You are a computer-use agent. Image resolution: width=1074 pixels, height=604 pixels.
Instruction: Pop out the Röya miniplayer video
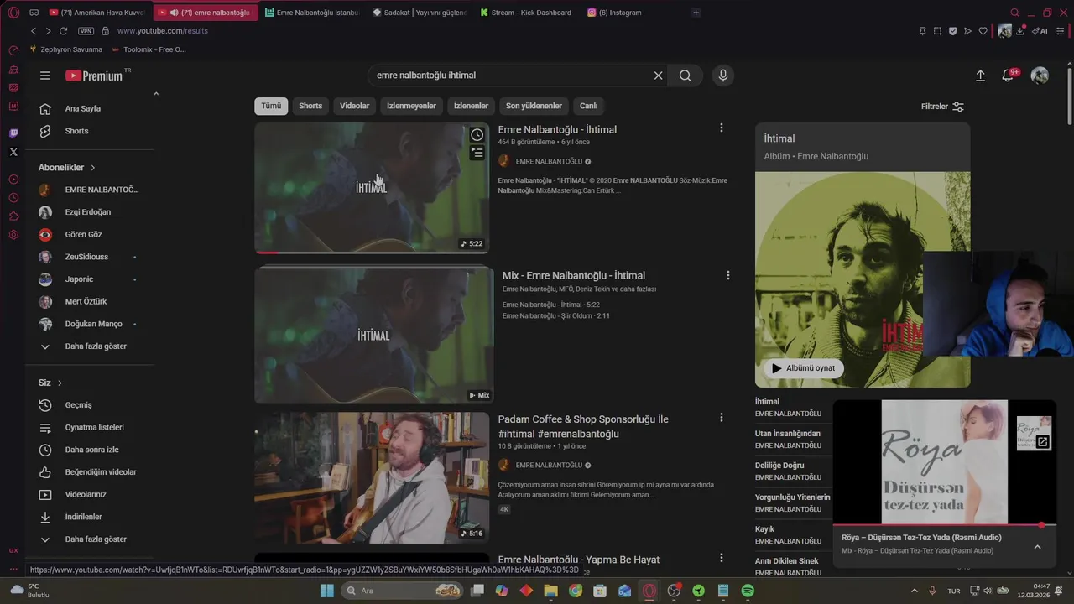tap(1042, 442)
